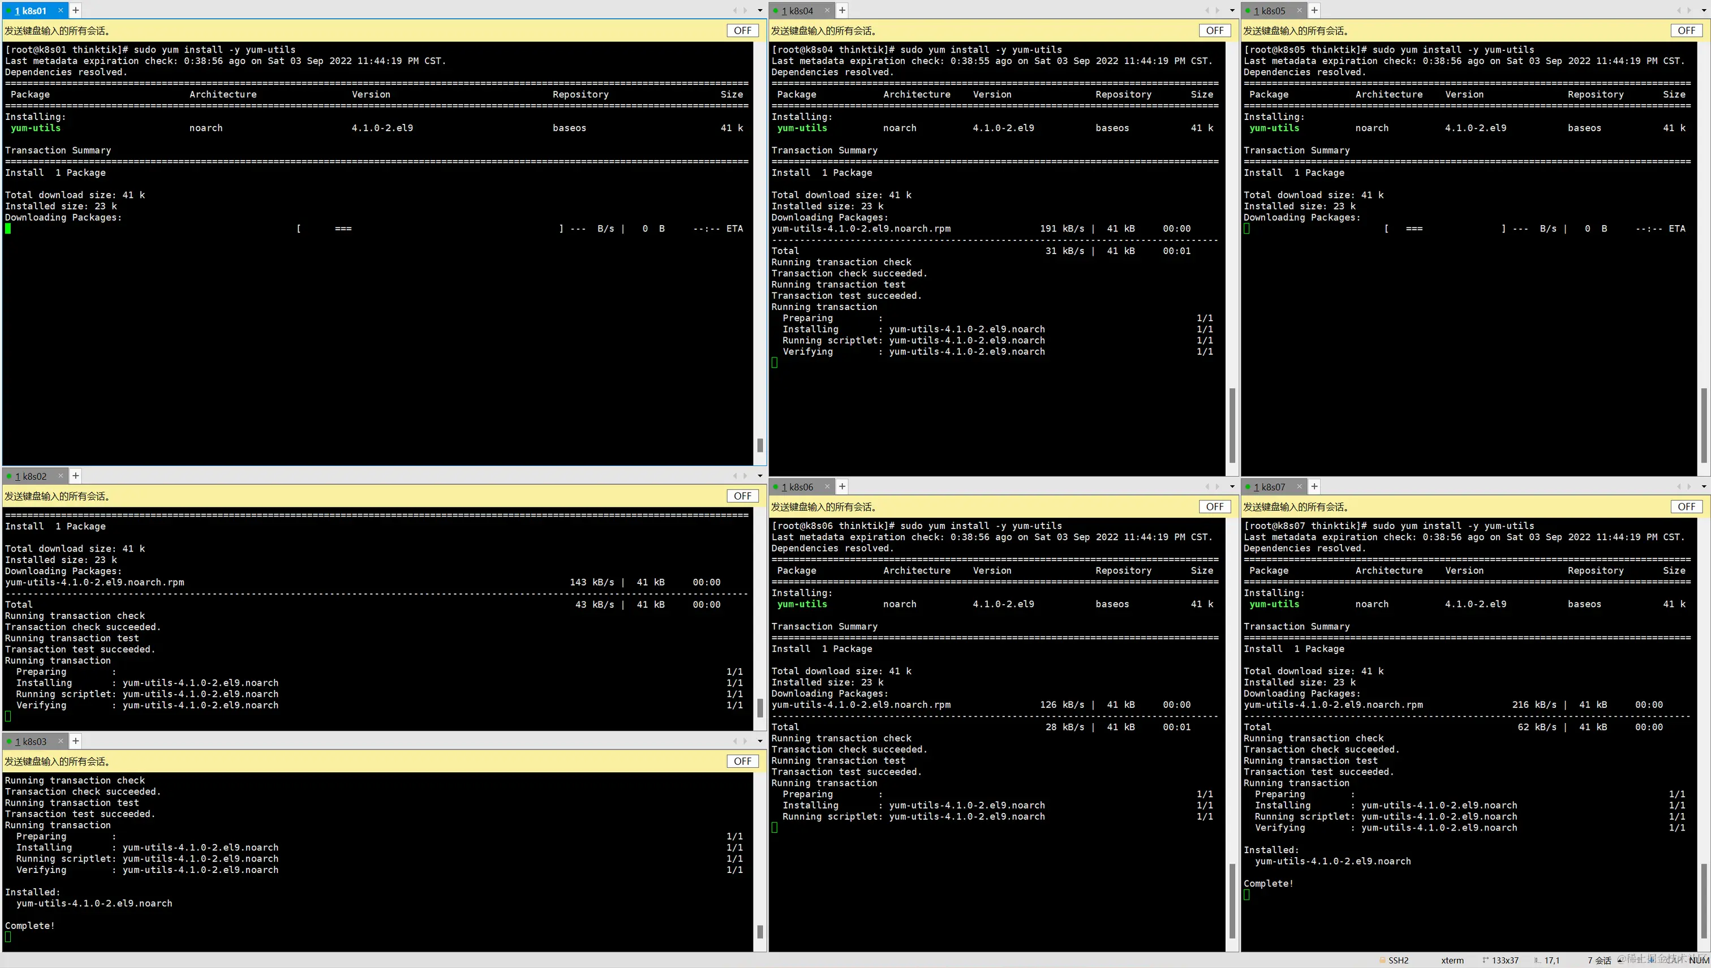1711x968 pixels.
Task: Add new tab beside k8s02
Action: 76,476
